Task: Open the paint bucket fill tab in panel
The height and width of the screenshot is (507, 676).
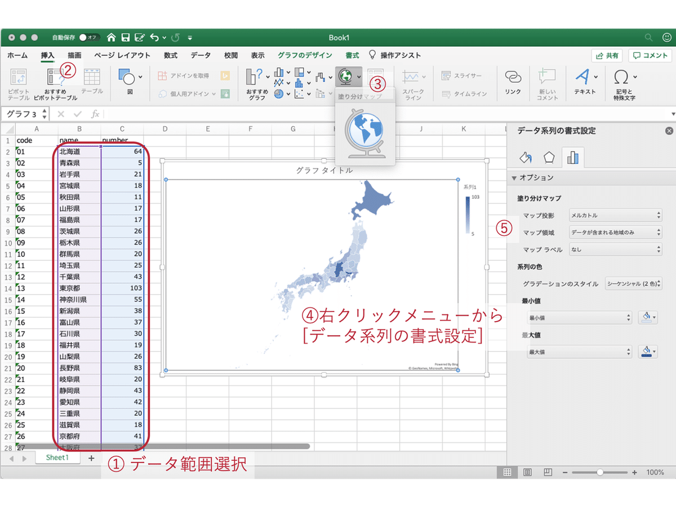Action: [x=525, y=157]
